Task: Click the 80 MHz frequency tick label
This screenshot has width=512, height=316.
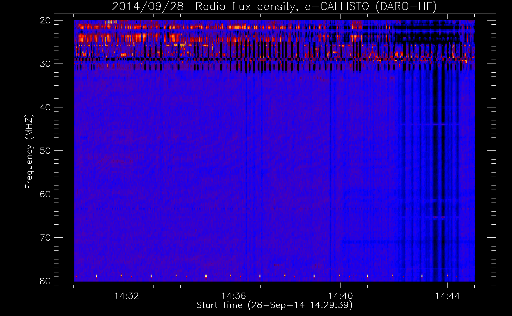Action: [x=46, y=281]
